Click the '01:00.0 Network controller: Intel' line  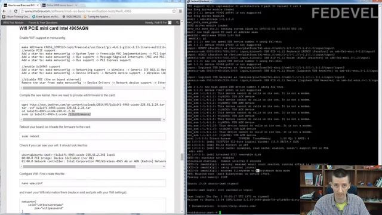click(94, 161)
